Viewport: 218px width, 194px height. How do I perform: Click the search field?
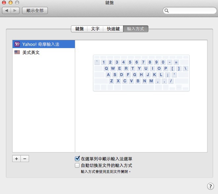tap(190, 11)
